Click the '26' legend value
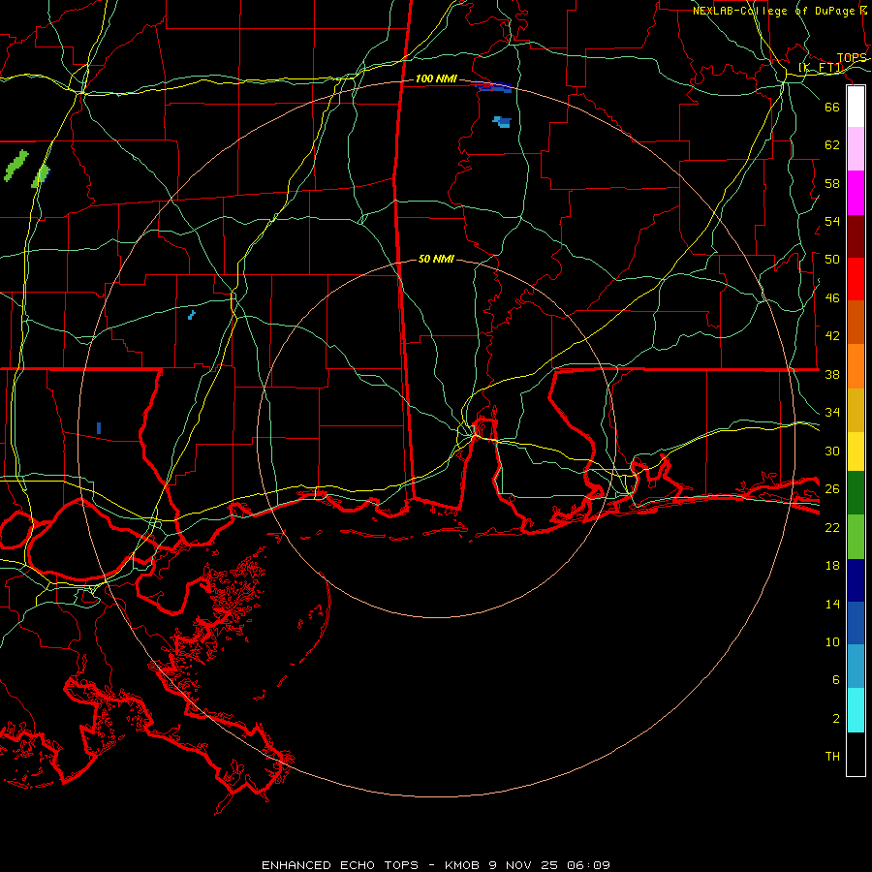Viewport: 872px width, 872px height. [x=832, y=489]
